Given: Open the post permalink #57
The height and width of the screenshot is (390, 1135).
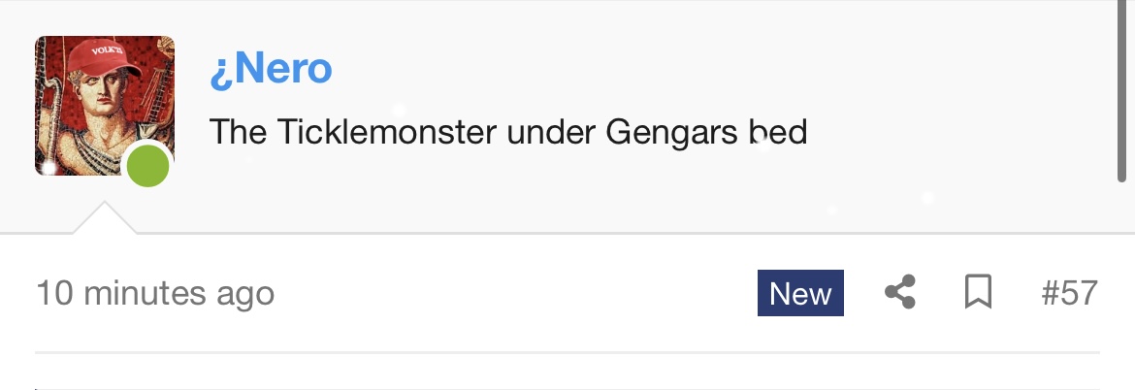Looking at the screenshot, I should [x=1069, y=292].
